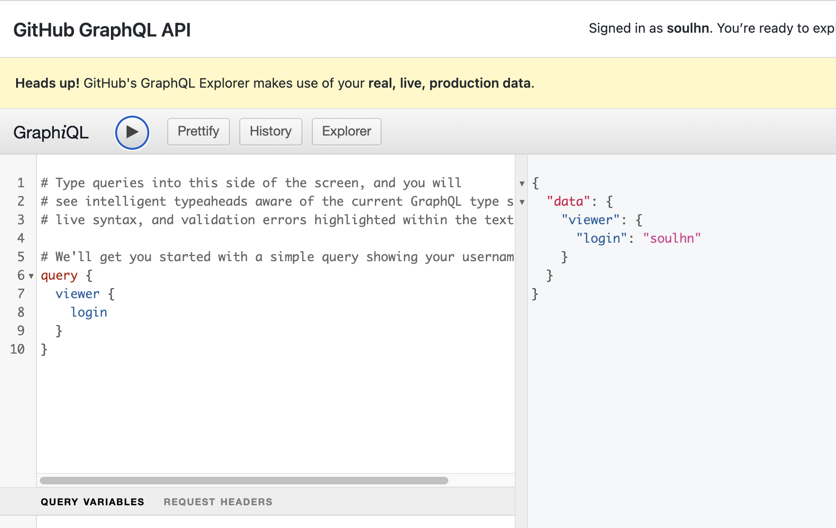The width and height of the screenshot is (836, 528).
Task: Click the "viewer" key in the JSON response
Action: [x=591, y=220]
